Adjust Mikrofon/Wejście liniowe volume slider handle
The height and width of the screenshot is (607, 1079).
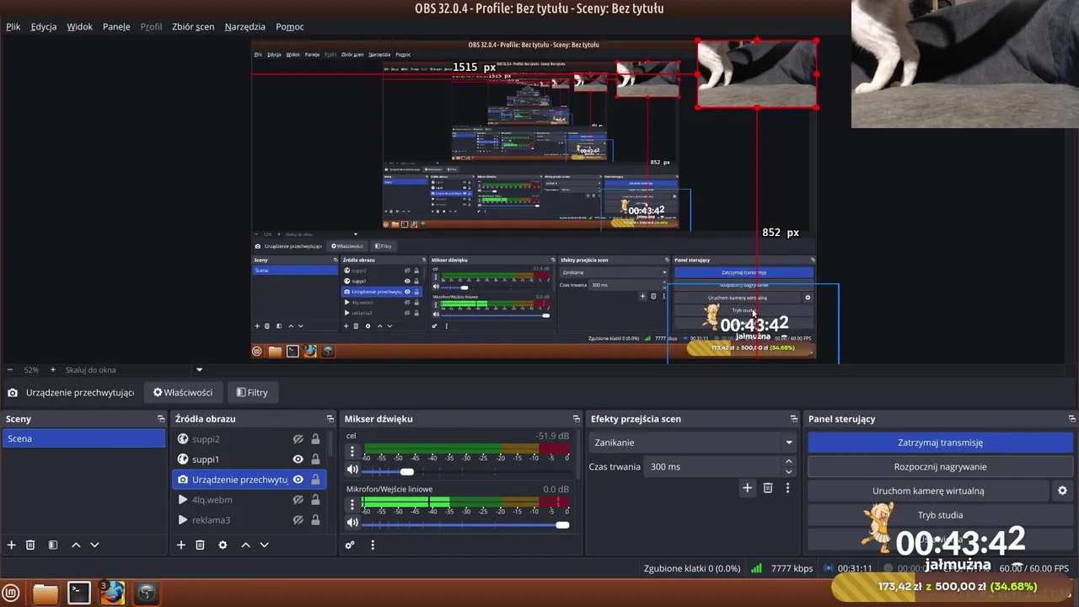(562, 524)
